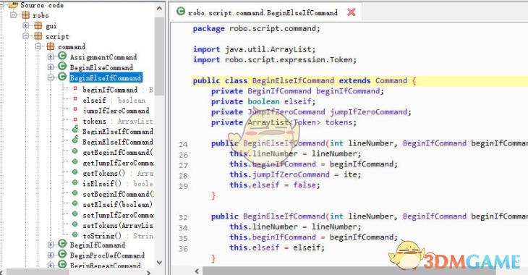This screenshot has height=275, width=528.
Task: Click the tokens field icon
Action: [x=75, y=120]
